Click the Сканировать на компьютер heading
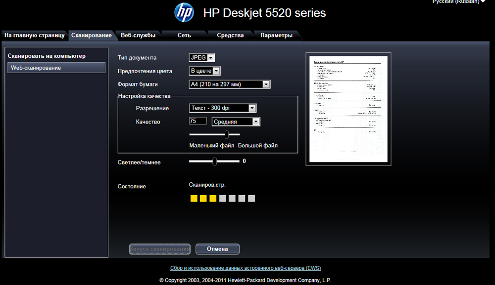This screenshot has height=285, width=495. [x=47, y=56]
